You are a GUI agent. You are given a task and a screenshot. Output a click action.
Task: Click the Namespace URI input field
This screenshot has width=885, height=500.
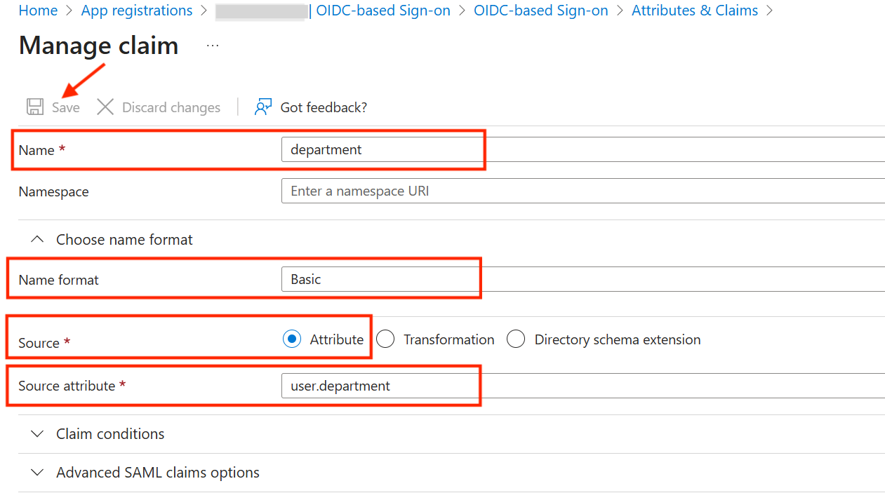pyautogui.click(x=583, y=191)
